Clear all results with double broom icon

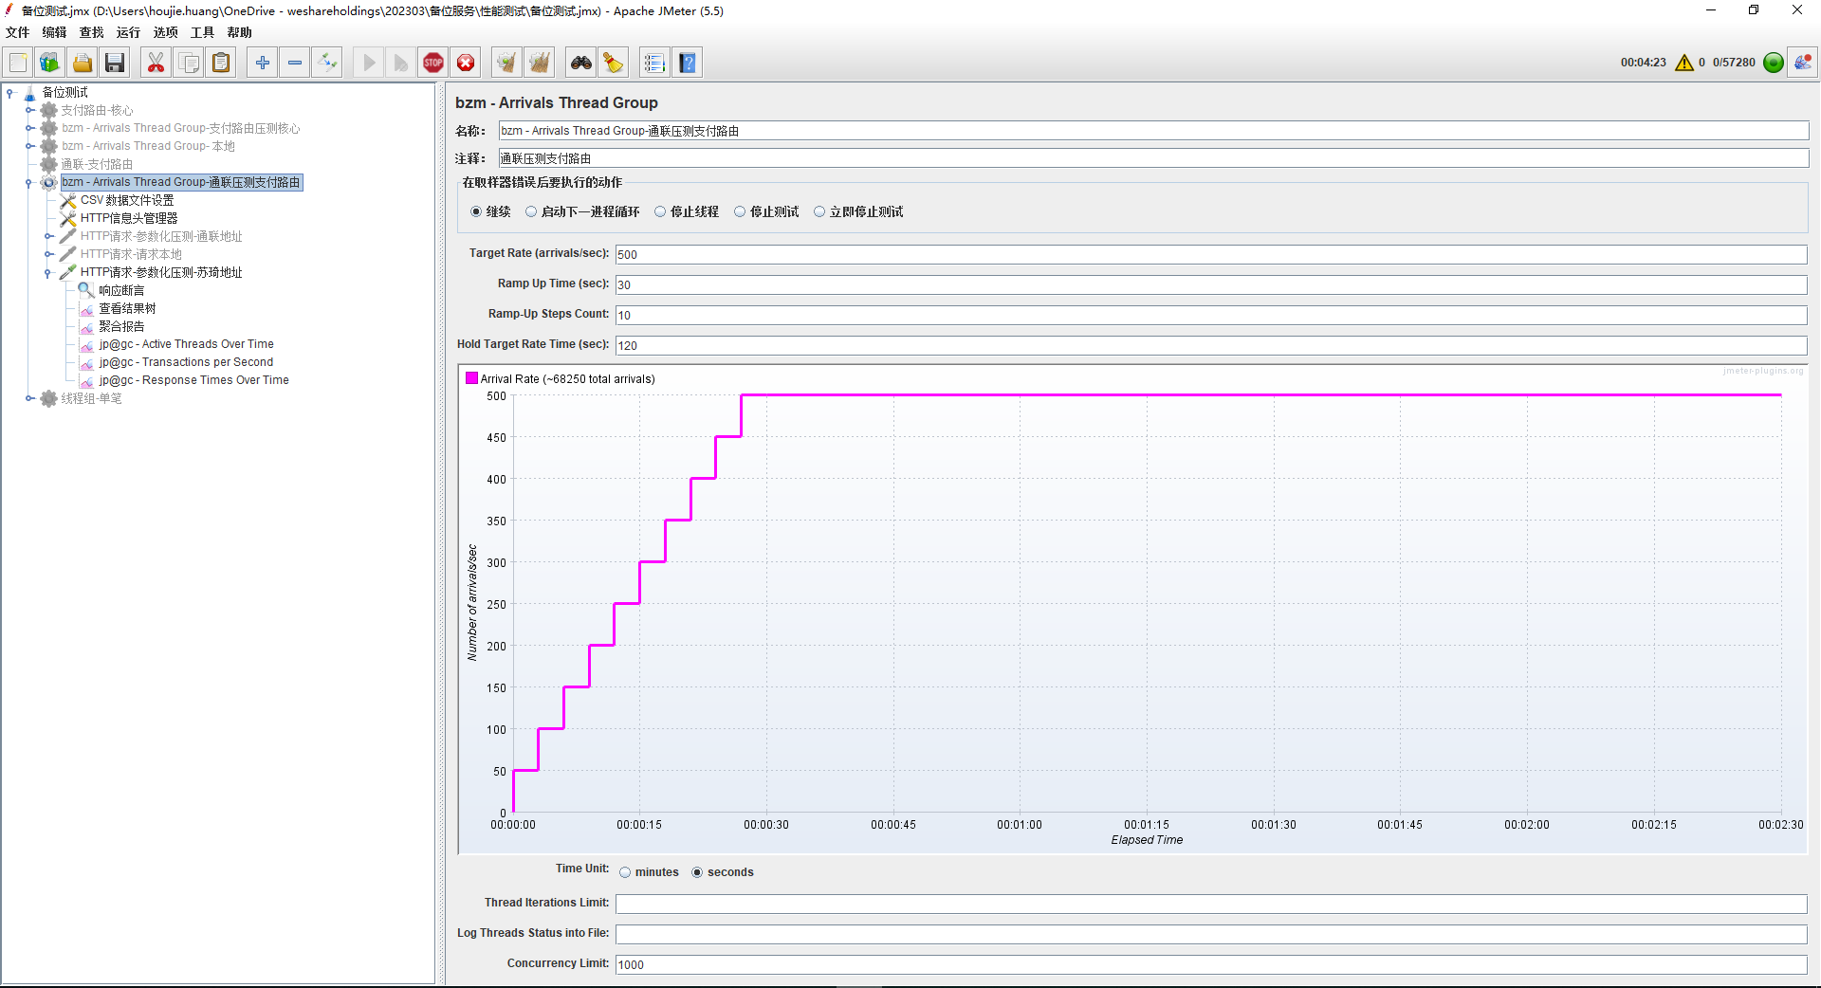point(540,63)
